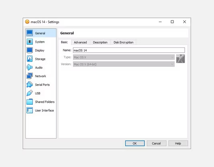Screen dimensions: 214x167
Task: Open the Audio speaker icon
Action: [x=29, y=67]
